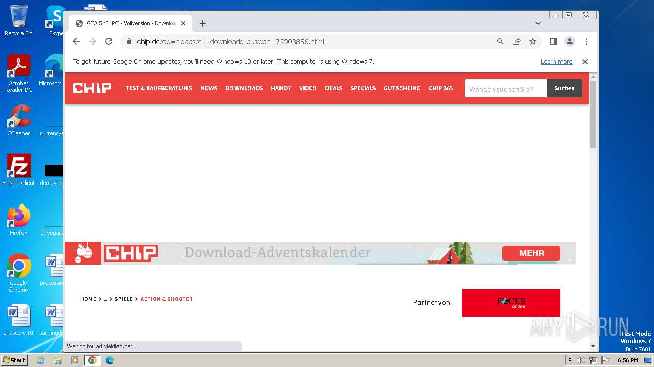Click the scrollbar down arrow
Screen dimensions: 654x367
593,346
